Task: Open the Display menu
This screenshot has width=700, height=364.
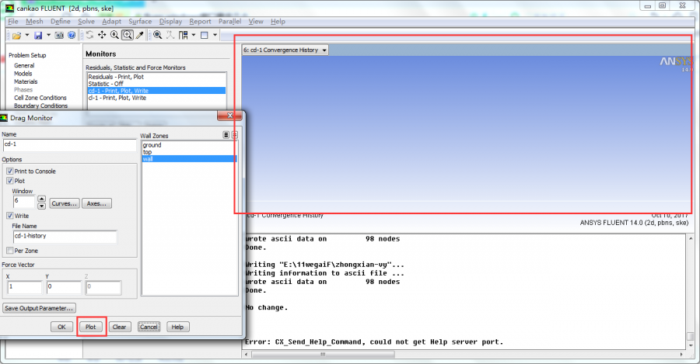Action: click(x=170, y=22)
